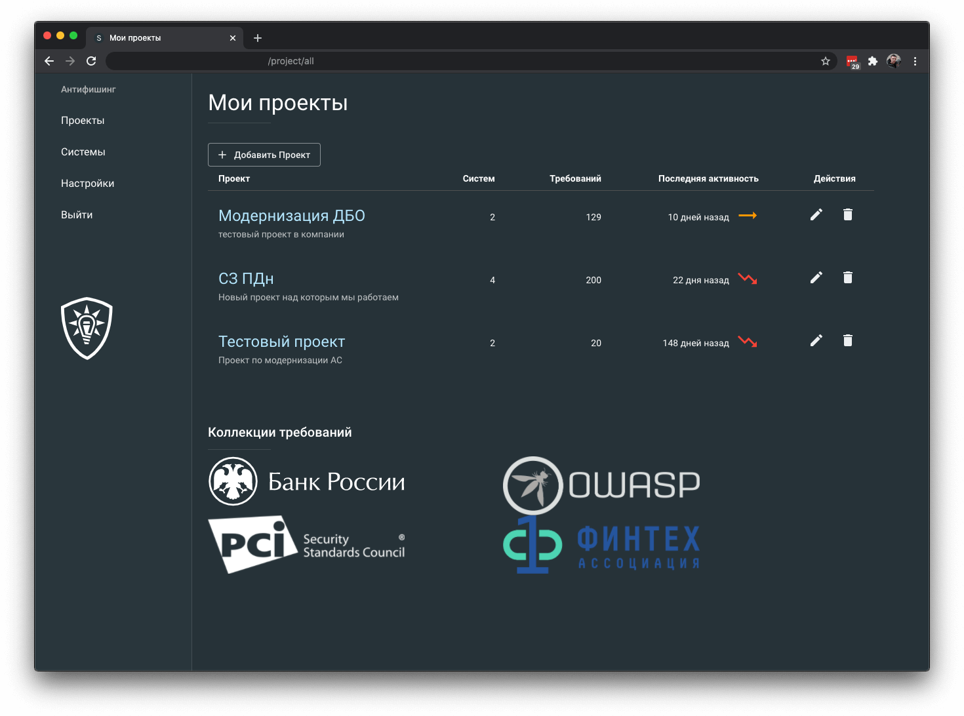964x716 pixels.
Task: Click Выйти to log out
Action: tap(77, 215)
